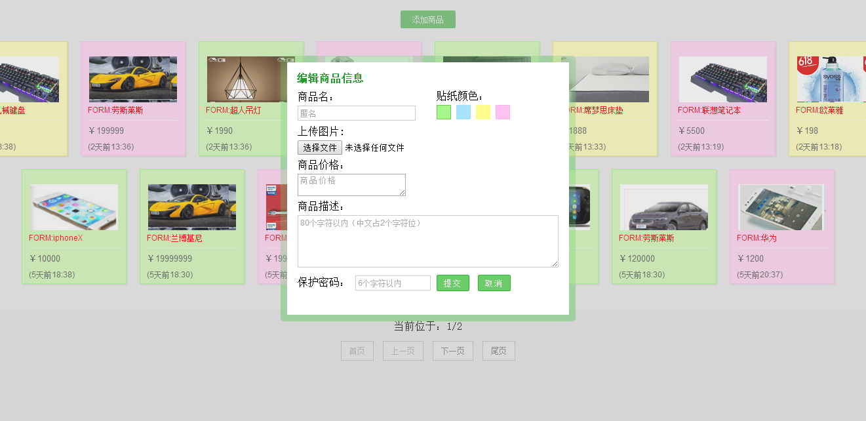
Task: Click the (5天前20:37) timestamp
Action: 760,275
